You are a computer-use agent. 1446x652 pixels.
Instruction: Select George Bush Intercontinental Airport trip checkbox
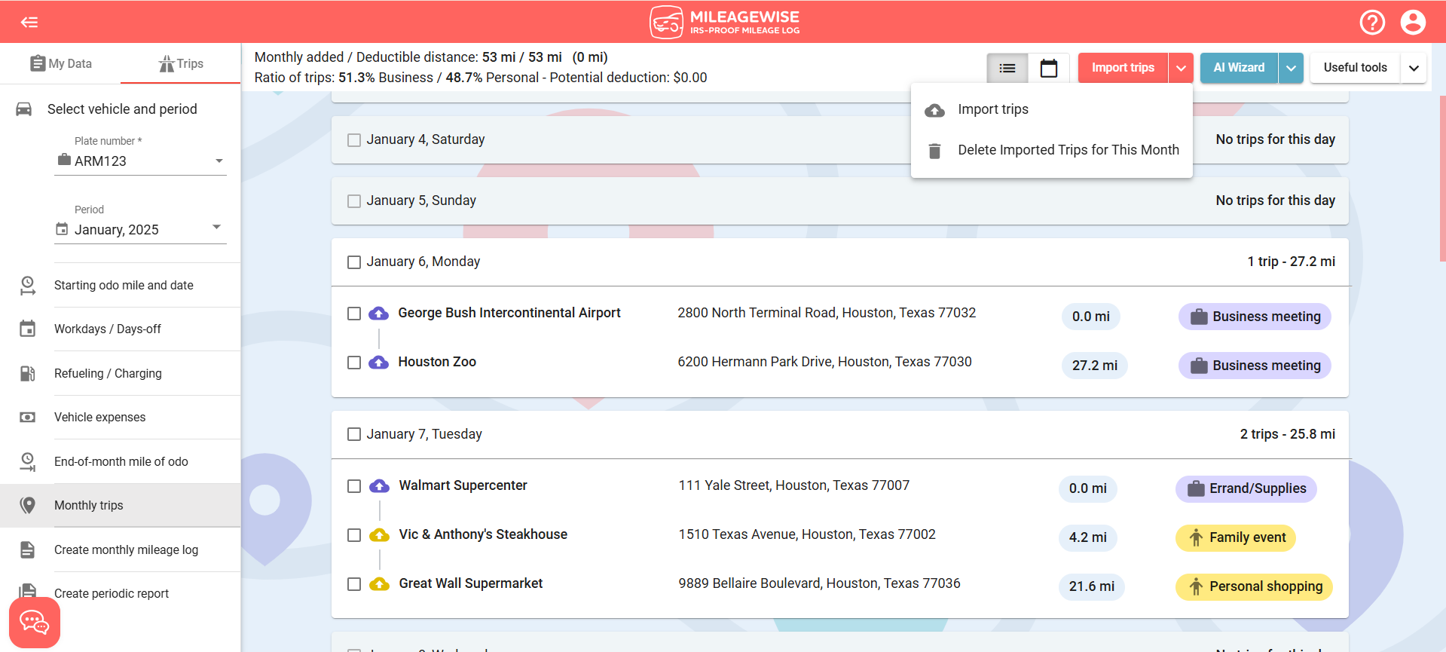click(354, 314)
